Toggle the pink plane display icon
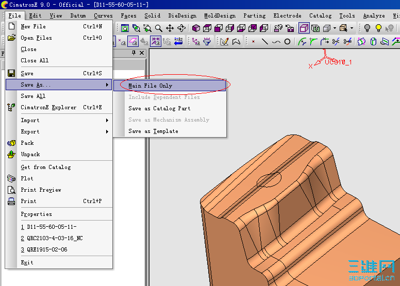400x286 pixels. coord(133,41)
